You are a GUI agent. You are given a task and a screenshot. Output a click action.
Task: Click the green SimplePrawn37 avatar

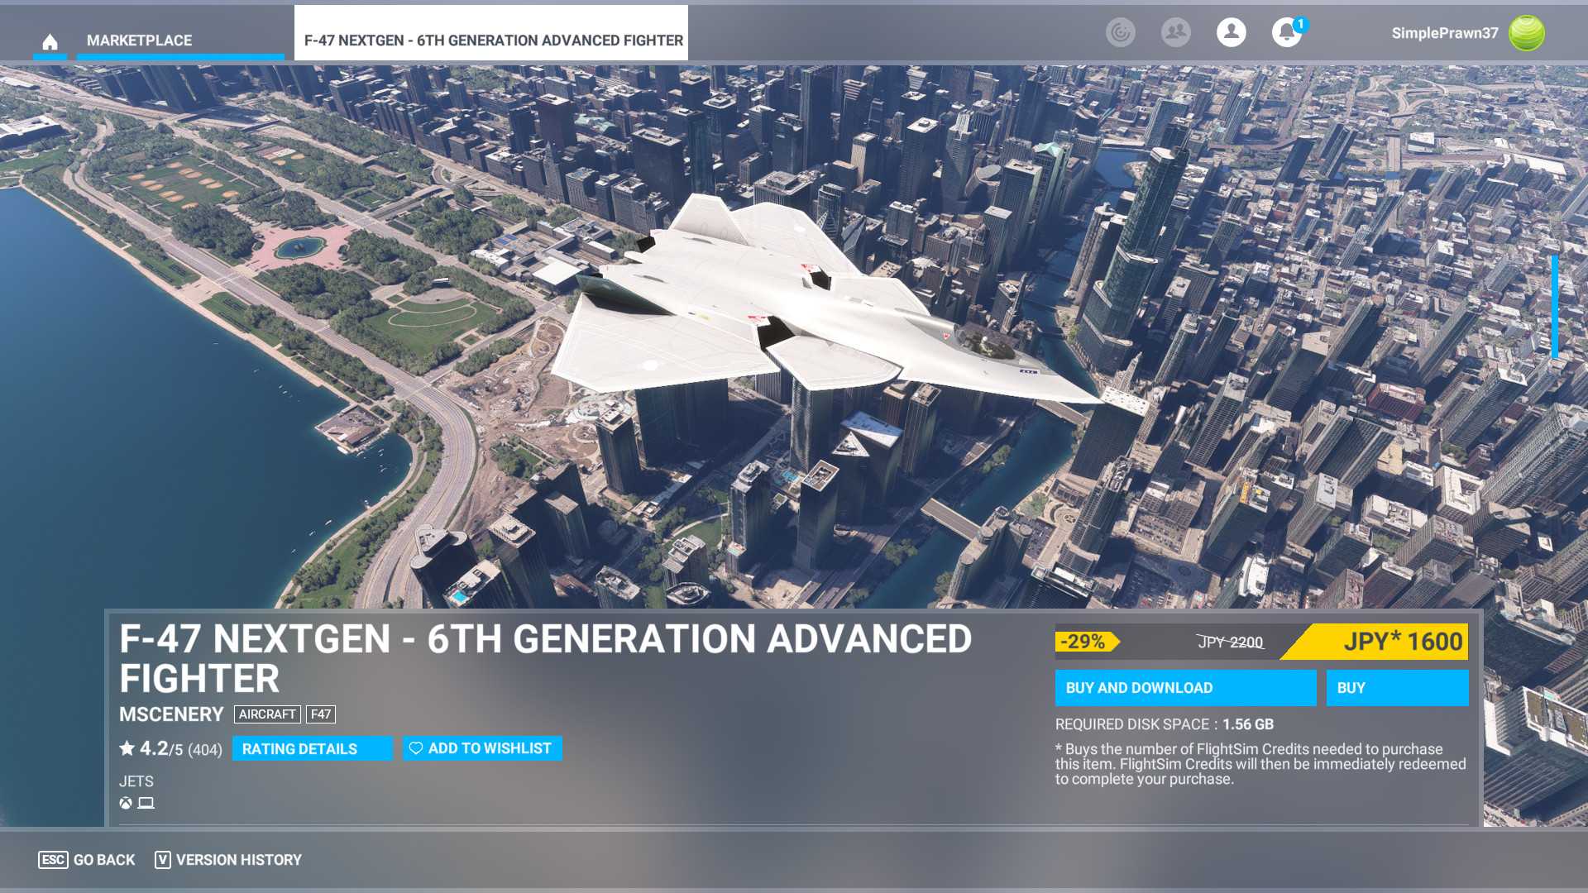tap(1526, 33)
